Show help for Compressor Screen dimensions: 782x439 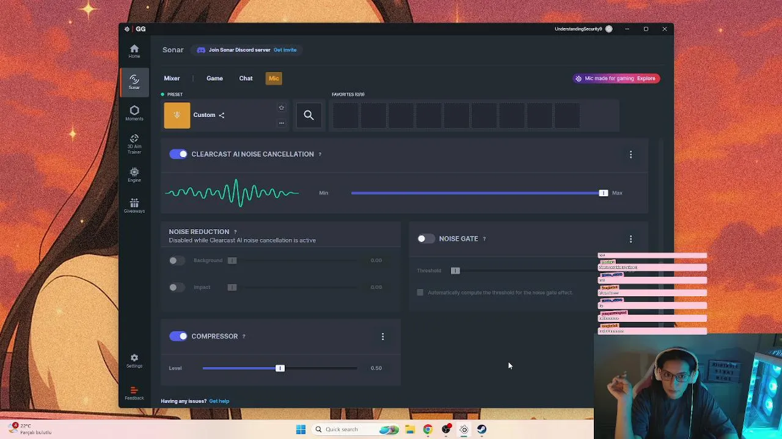tap(244, 337)
